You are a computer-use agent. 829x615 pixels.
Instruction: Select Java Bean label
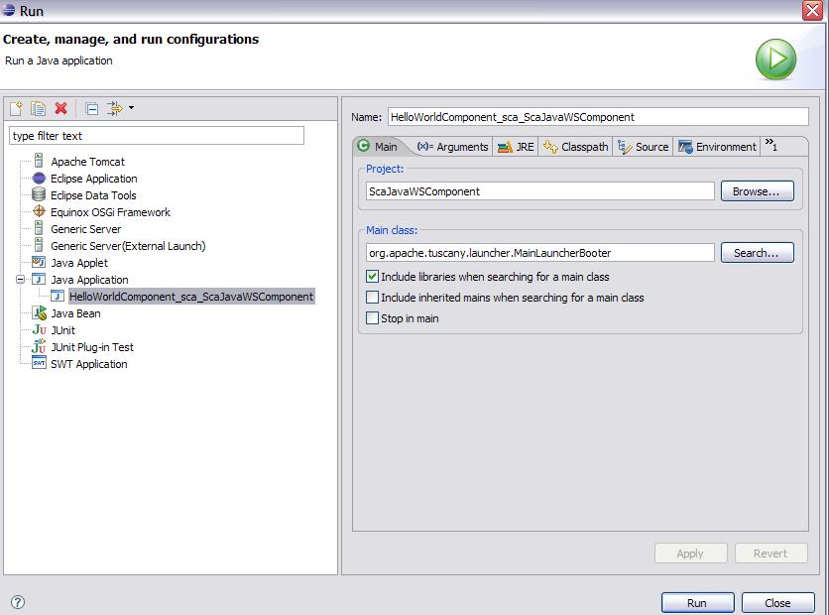(75, 313)
